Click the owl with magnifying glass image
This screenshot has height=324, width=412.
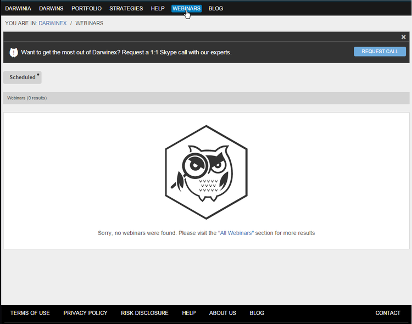coord(206,172)
